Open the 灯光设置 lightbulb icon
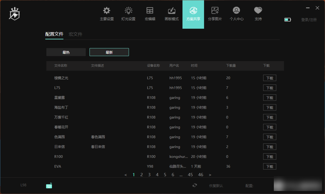325x194 pixels. 128,11
